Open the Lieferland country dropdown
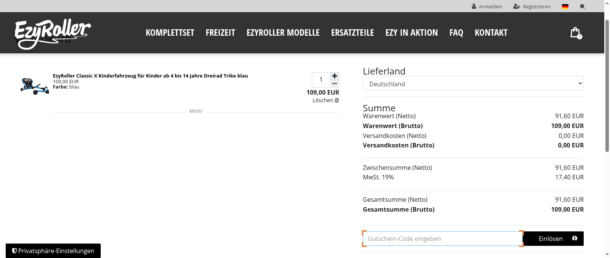This screenshot has height=258, width=610. [473, 84]
